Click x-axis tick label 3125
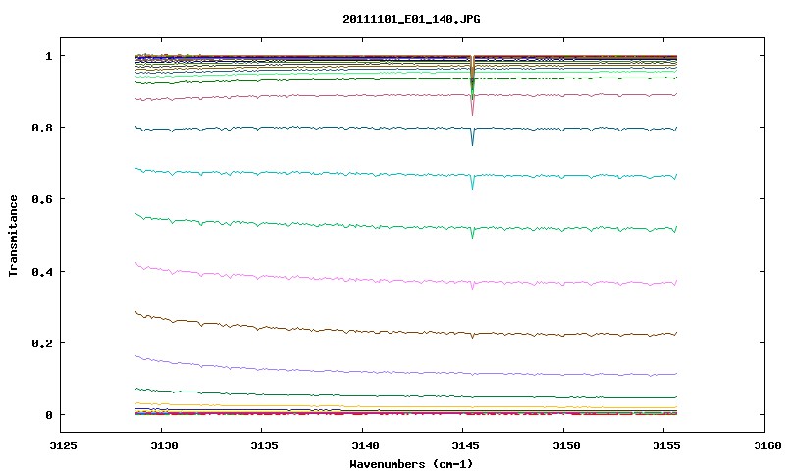Screen dimensions: 785x471 64,445
